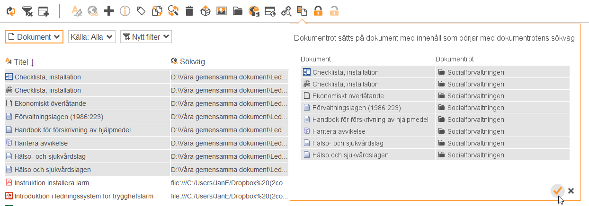Click the refresh list icon
The width and height of the screenshot is (589, 206).
coord(10,11)
